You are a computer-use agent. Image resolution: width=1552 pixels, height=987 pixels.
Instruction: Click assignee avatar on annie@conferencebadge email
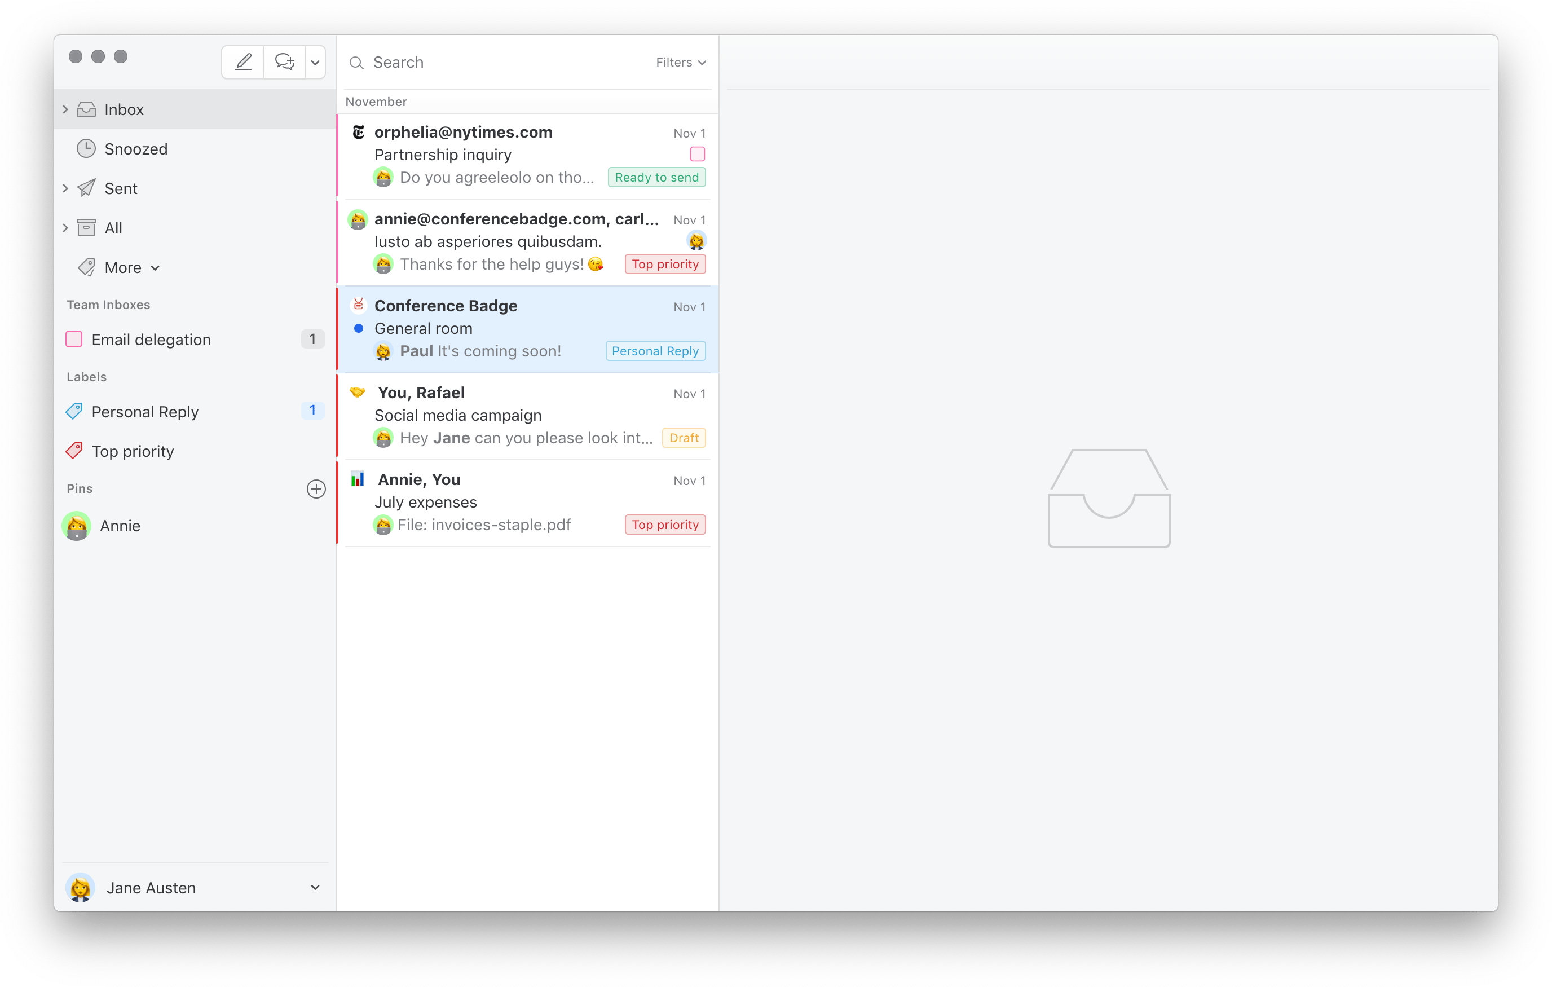click(696, 241)
